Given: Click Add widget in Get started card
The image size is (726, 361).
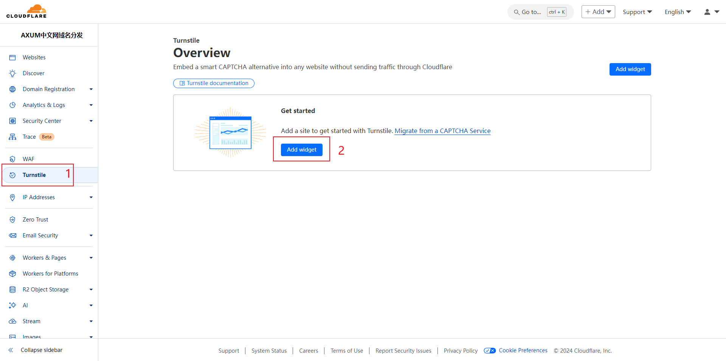Looking at the screenshot, I should coord(301,150).
